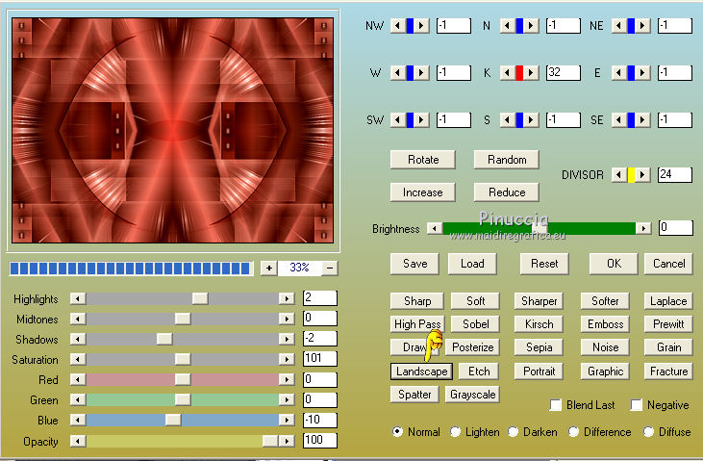The height and width of the screenshot is (461, 703).
Task: Click the DIVISOR value input field
Action: click(675, 174)
